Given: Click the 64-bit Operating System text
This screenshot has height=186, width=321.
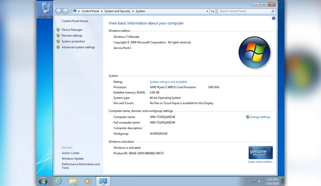Looking at the screenshot, I should [x=165, y=98].
